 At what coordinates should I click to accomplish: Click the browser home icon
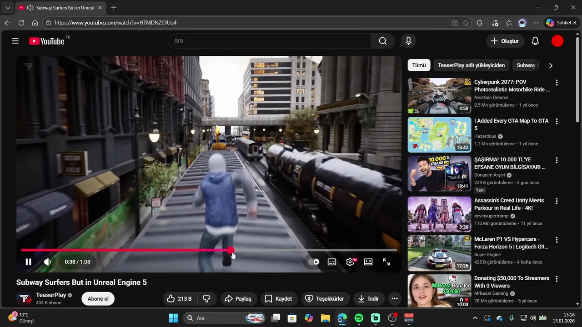pyautogui.click(x=35, y=23)
